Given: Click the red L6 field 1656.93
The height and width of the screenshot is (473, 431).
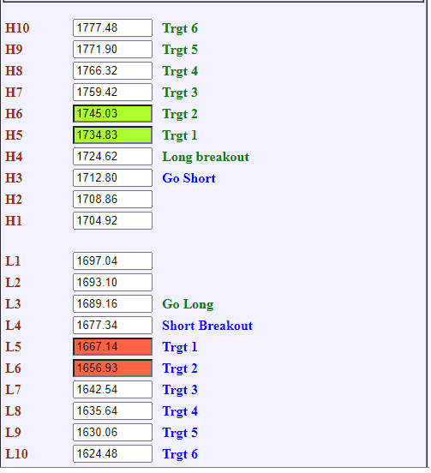Looking at the screenshot, I should [x=112, y=368].
